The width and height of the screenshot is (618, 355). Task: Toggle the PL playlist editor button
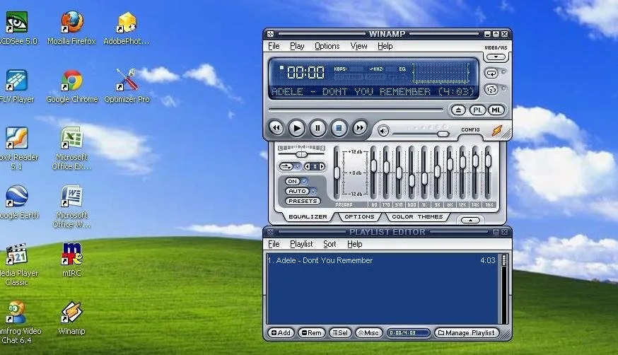click(477, 110)
